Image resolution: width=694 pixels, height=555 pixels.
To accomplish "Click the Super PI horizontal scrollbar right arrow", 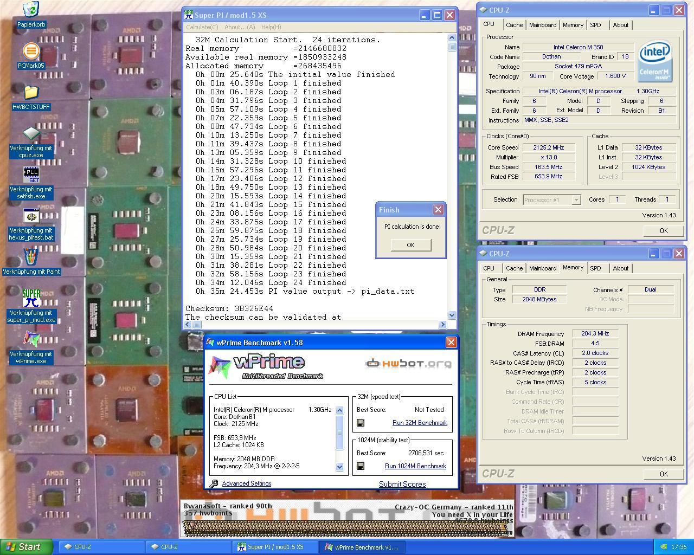I will tap(442, 324).
